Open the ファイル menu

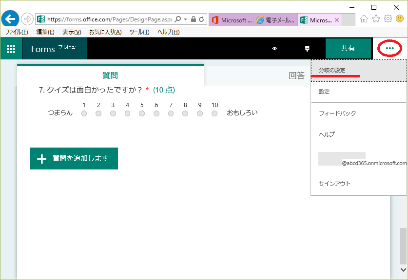[17, 32]
